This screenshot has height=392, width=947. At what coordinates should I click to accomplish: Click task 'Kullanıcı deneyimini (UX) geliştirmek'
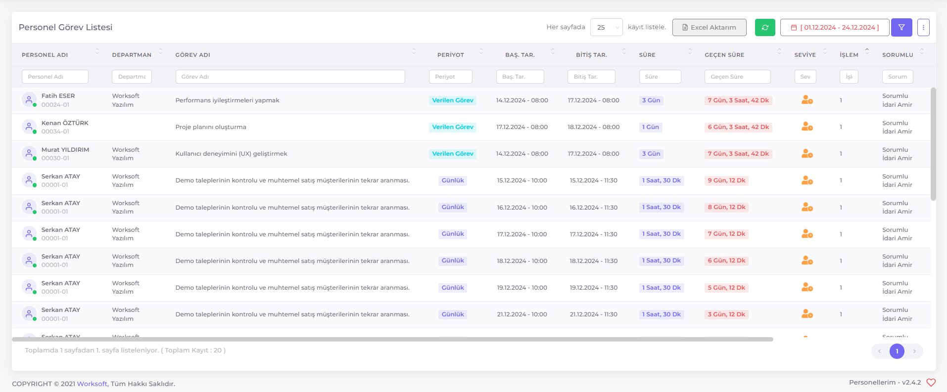pos(231,154)
